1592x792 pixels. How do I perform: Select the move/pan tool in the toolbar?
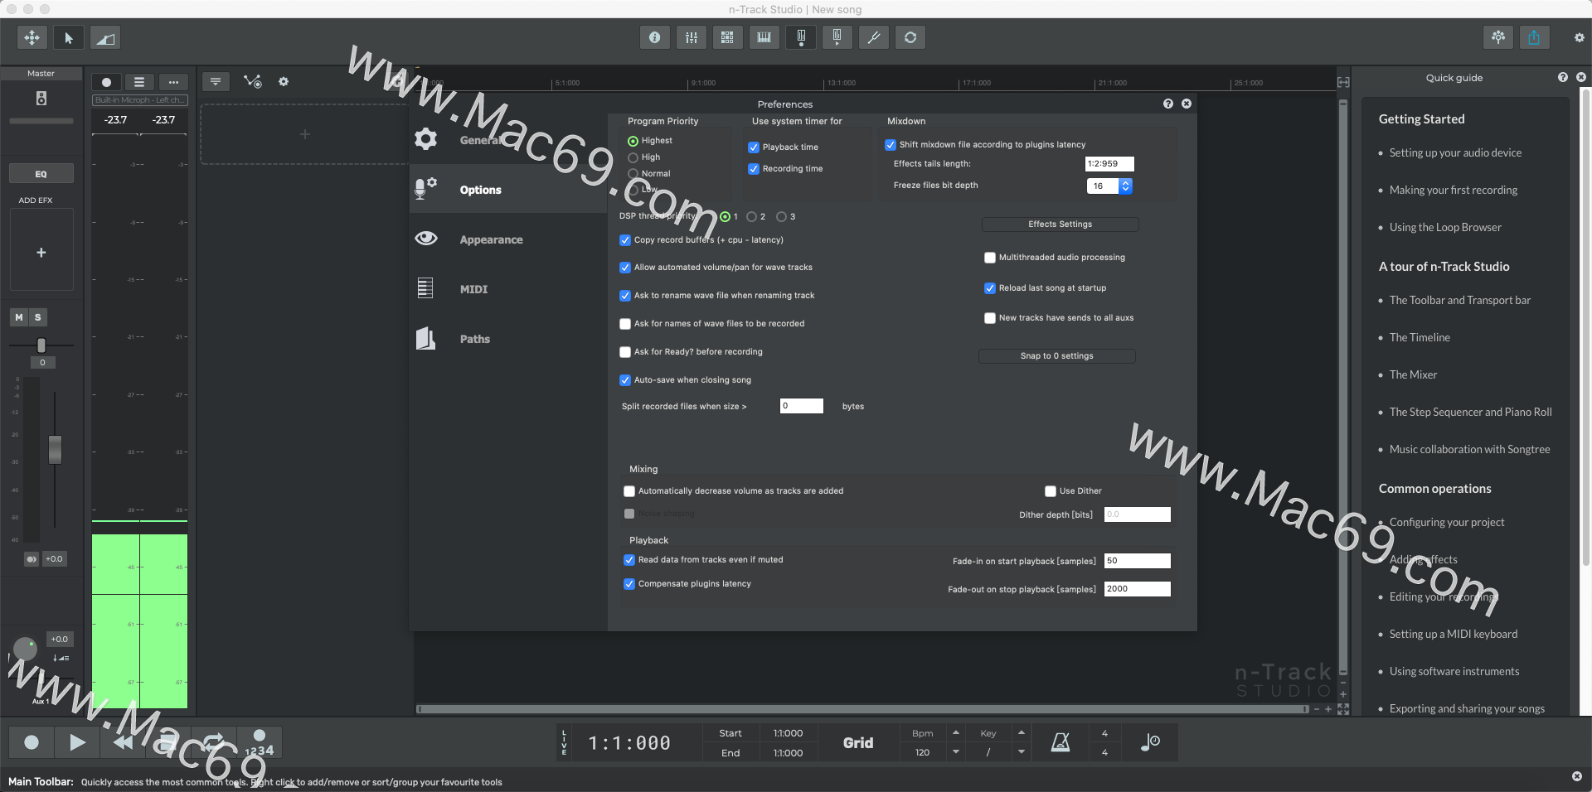pos(32,37)
